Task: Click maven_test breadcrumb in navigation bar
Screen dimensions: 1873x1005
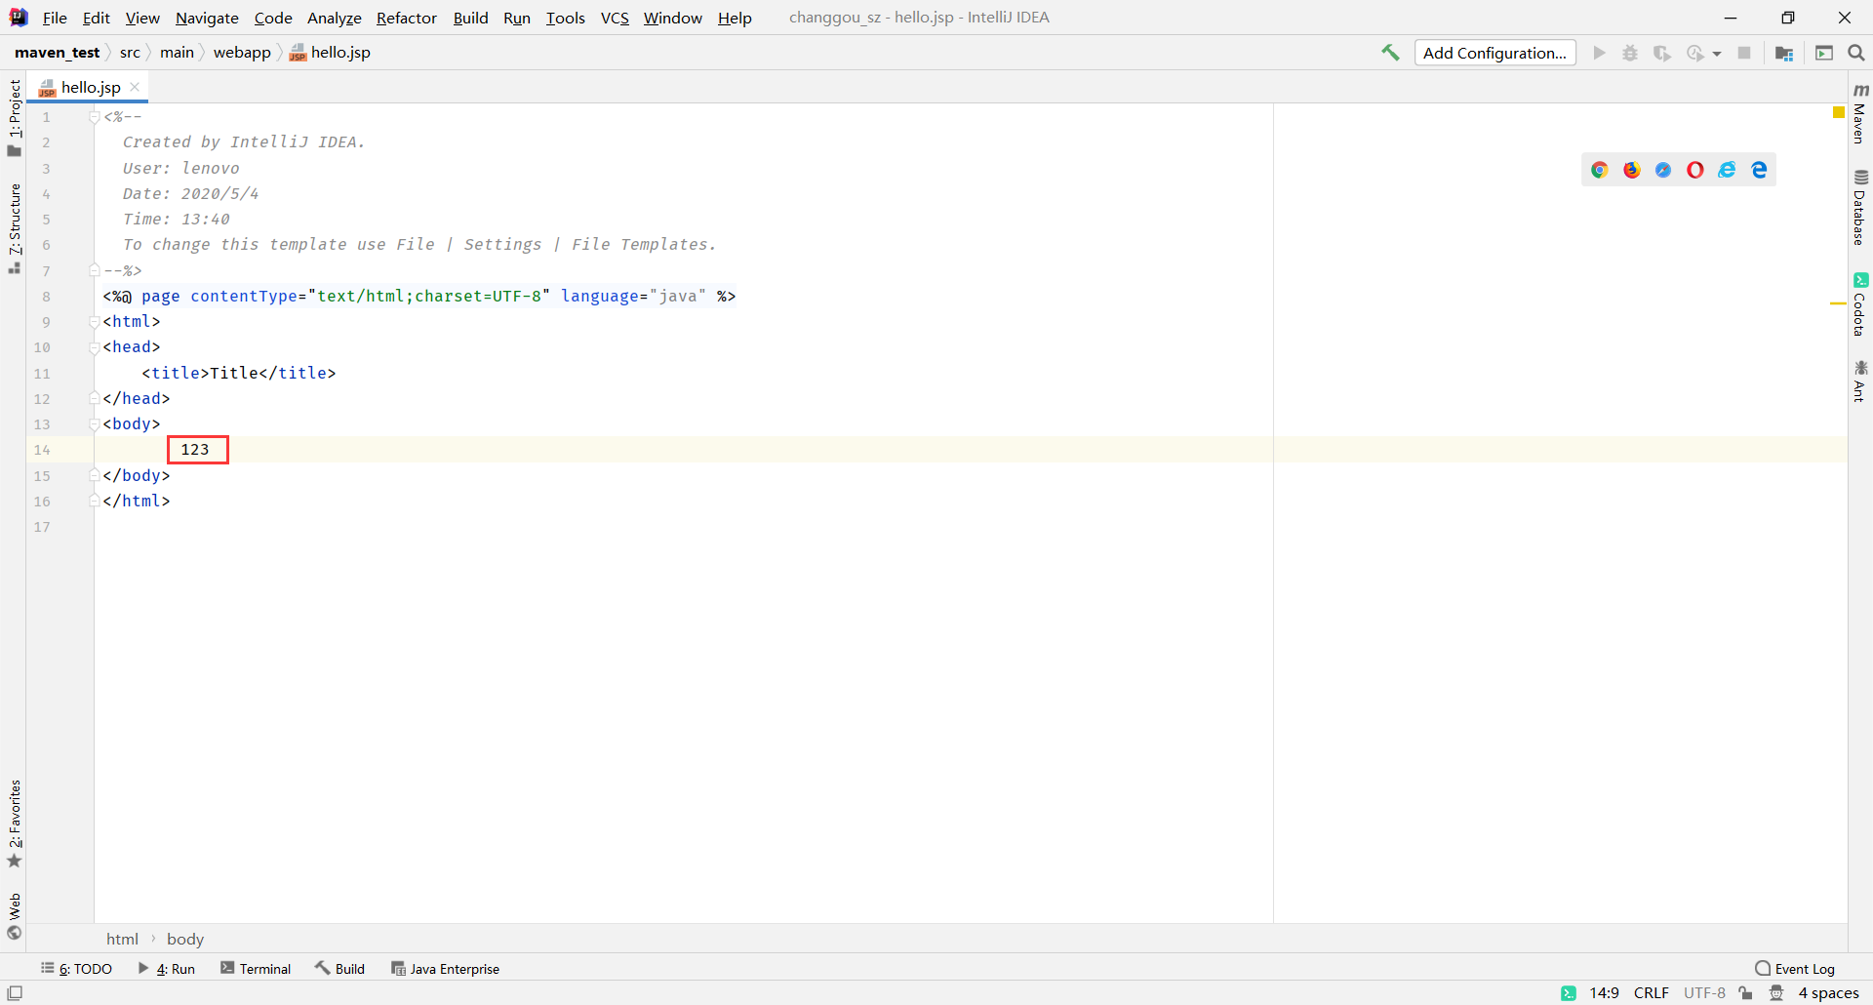Action: (58, 53)
